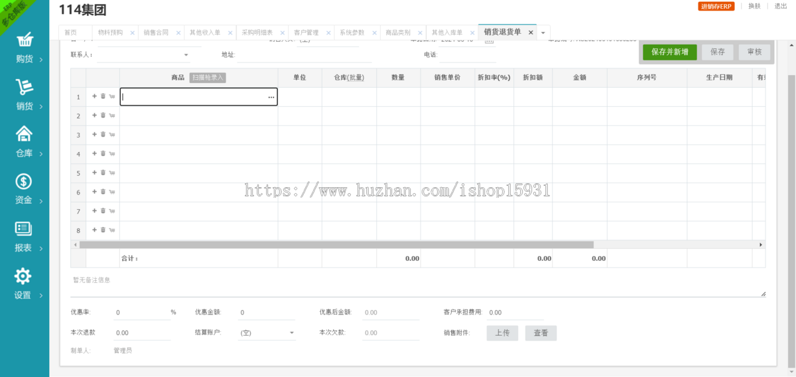Click the scrollbar left arrow

[74, 244]
